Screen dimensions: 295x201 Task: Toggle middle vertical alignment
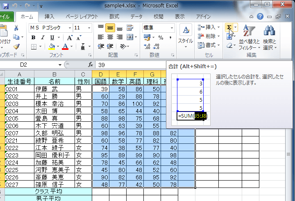[x=110, y=28]
